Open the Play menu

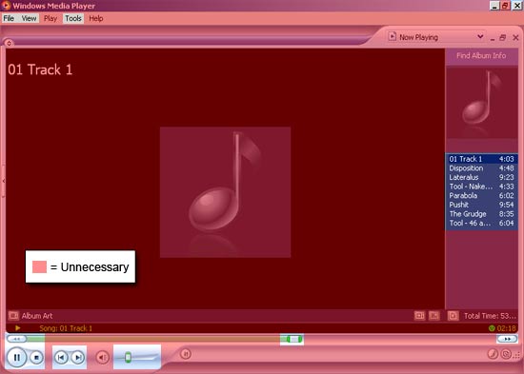coord(50,18)
